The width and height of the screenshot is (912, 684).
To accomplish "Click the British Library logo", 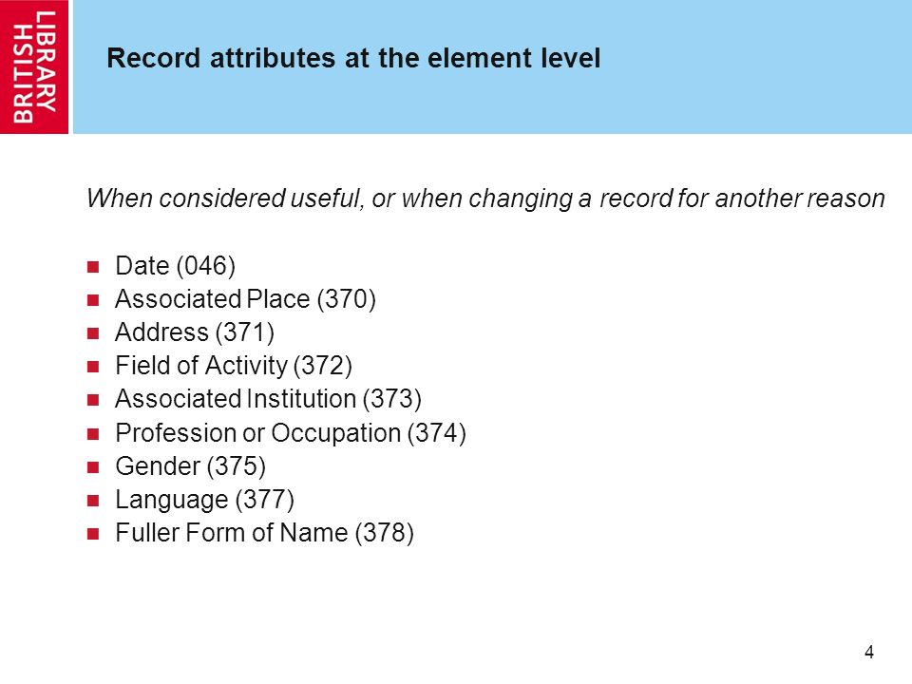I will pos(34,66).
